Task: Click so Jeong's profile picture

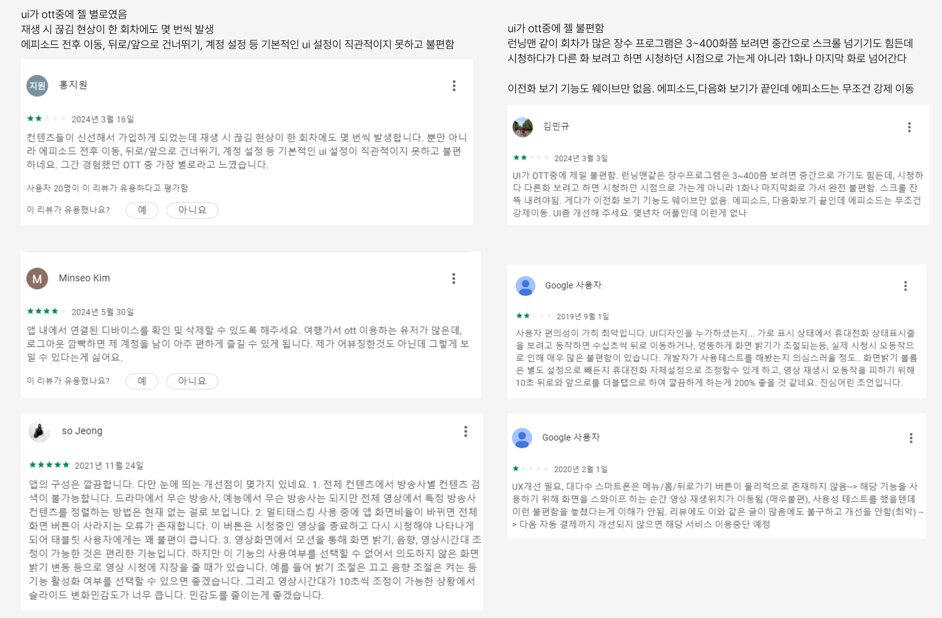Action: (x=39, y=431)
